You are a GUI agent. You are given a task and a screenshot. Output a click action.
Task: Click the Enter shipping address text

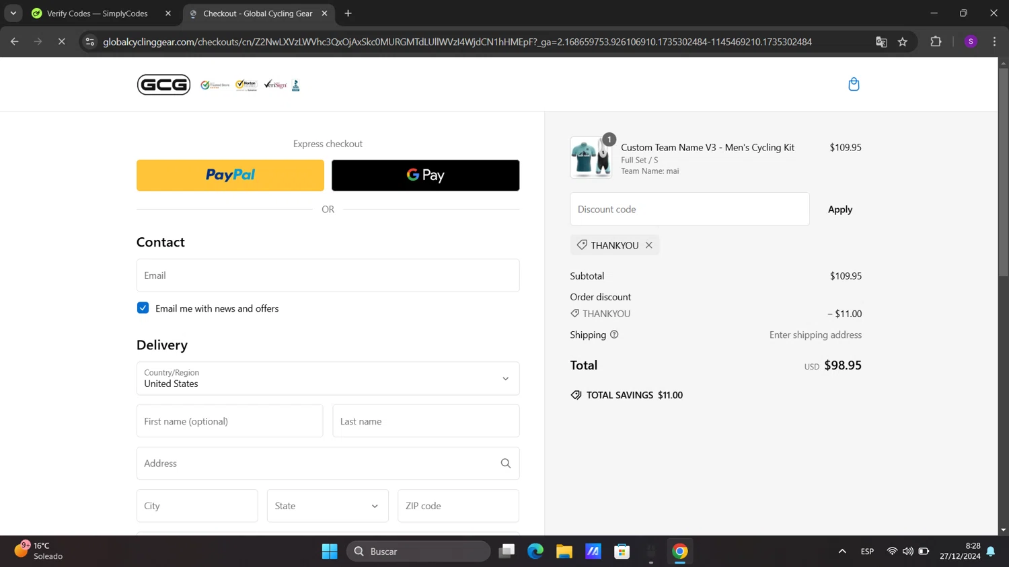[815, 335]
